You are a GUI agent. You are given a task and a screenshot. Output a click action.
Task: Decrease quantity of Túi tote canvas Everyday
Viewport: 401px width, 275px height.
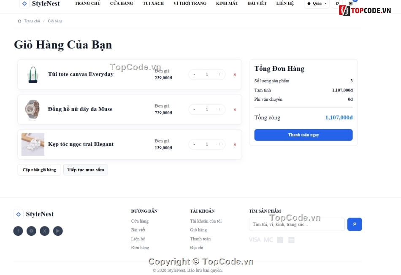tap(194, 74)
